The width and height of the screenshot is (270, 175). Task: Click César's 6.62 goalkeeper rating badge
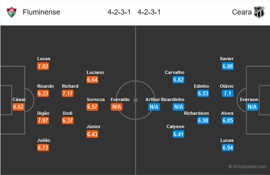point(18,107)
